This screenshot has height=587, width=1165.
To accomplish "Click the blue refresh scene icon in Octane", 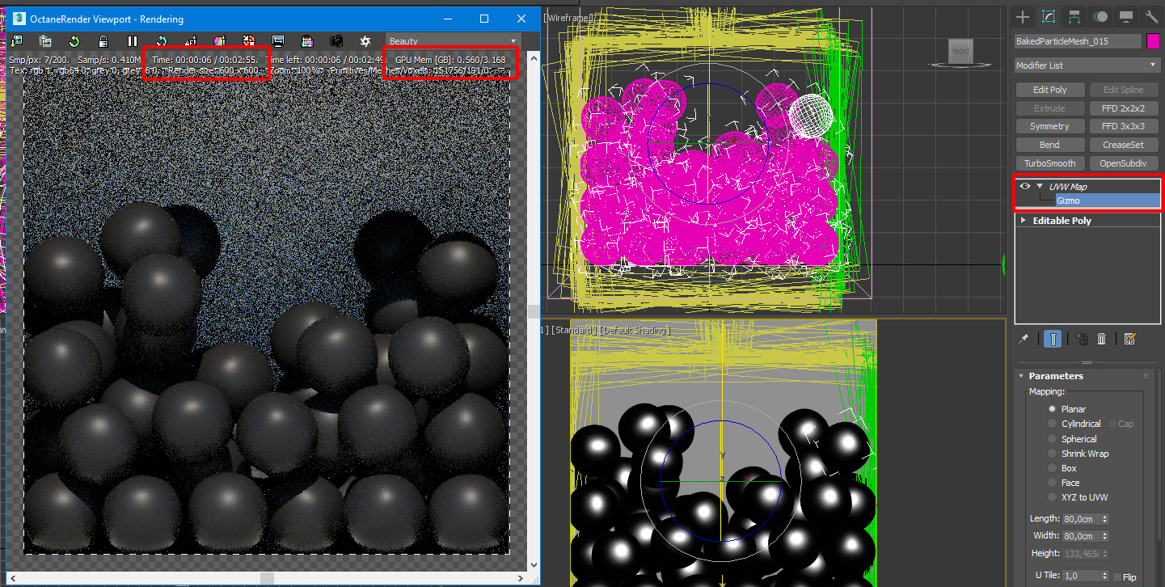I will click(162, 41).
